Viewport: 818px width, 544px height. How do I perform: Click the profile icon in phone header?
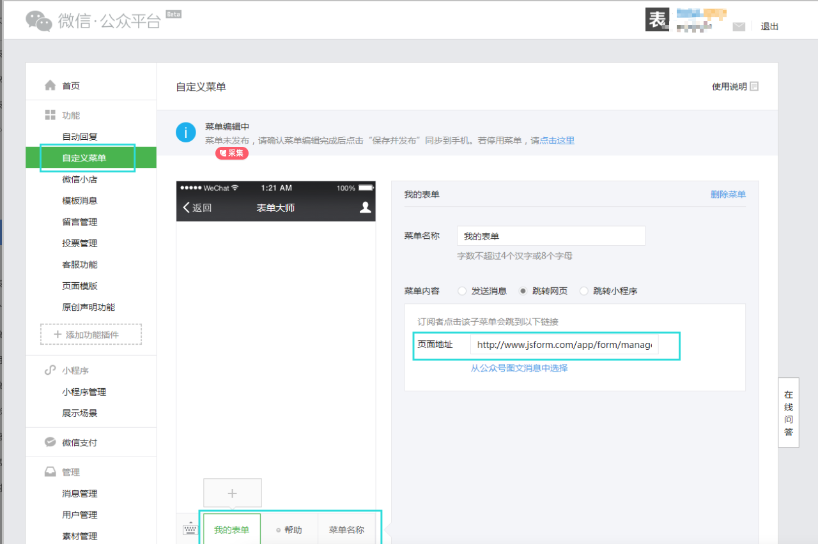coord(365,207)
